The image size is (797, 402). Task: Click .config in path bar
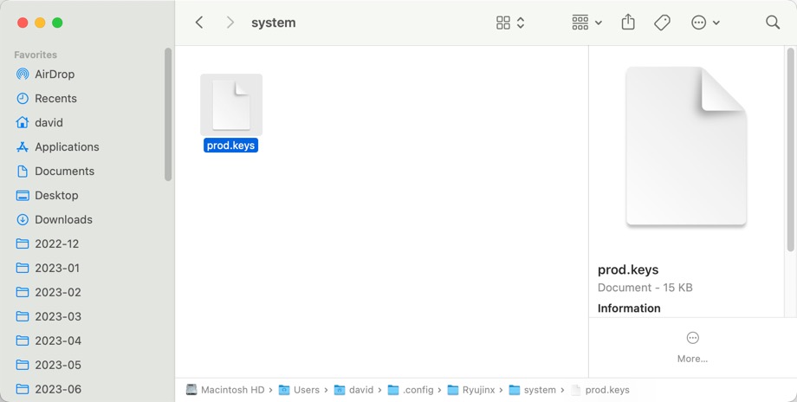410,390
